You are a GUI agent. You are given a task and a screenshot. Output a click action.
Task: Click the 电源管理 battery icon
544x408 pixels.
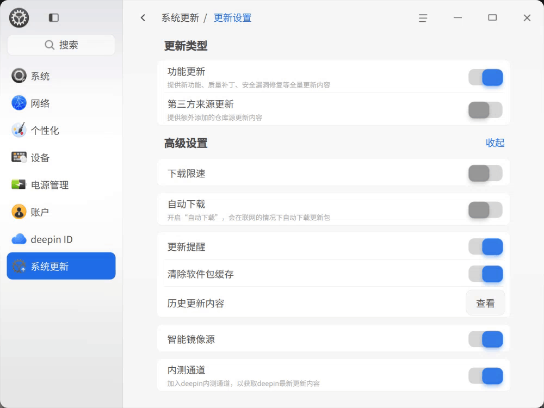[18, 184]
